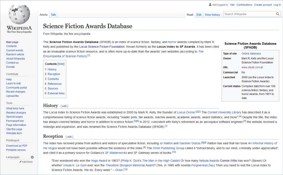The width and height of the screenshot is (283, 175).
Task: View Recent changes
Action: 16,92
